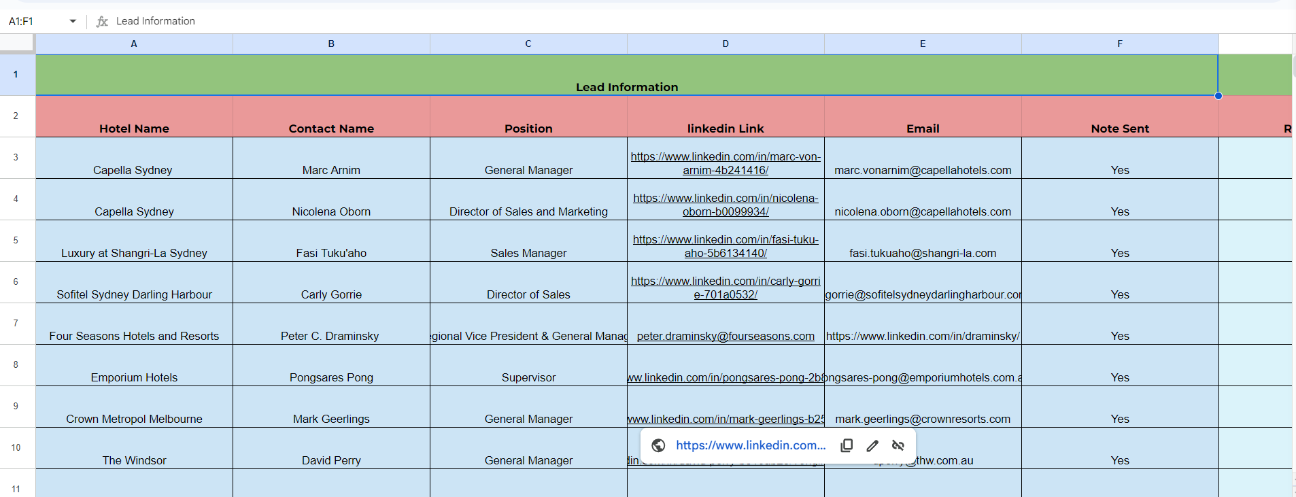Select column A header
The image size is (1296, 497).
pyautogui.click(x=134, y=44)
